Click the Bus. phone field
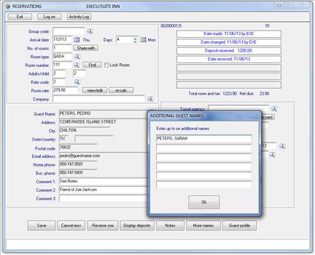Image resolution: width=315 pixels, height=255 pixels. coord(78,173)
